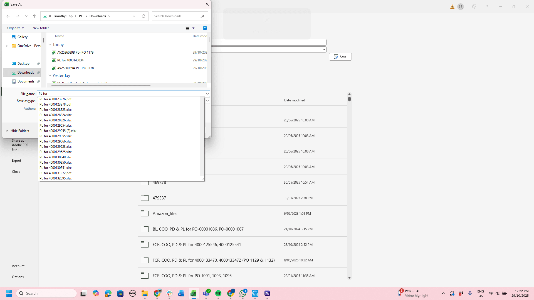Open Spotify from taskbar
The width and height of the screenshot is (534, 300).
click(218, 293)
